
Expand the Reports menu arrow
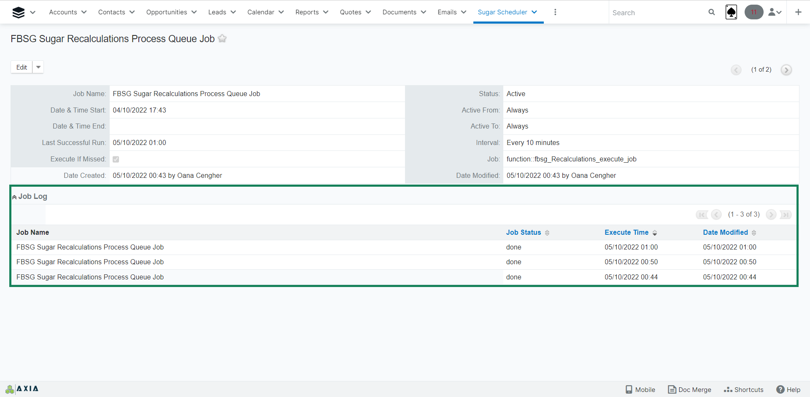tap(326, 12)
